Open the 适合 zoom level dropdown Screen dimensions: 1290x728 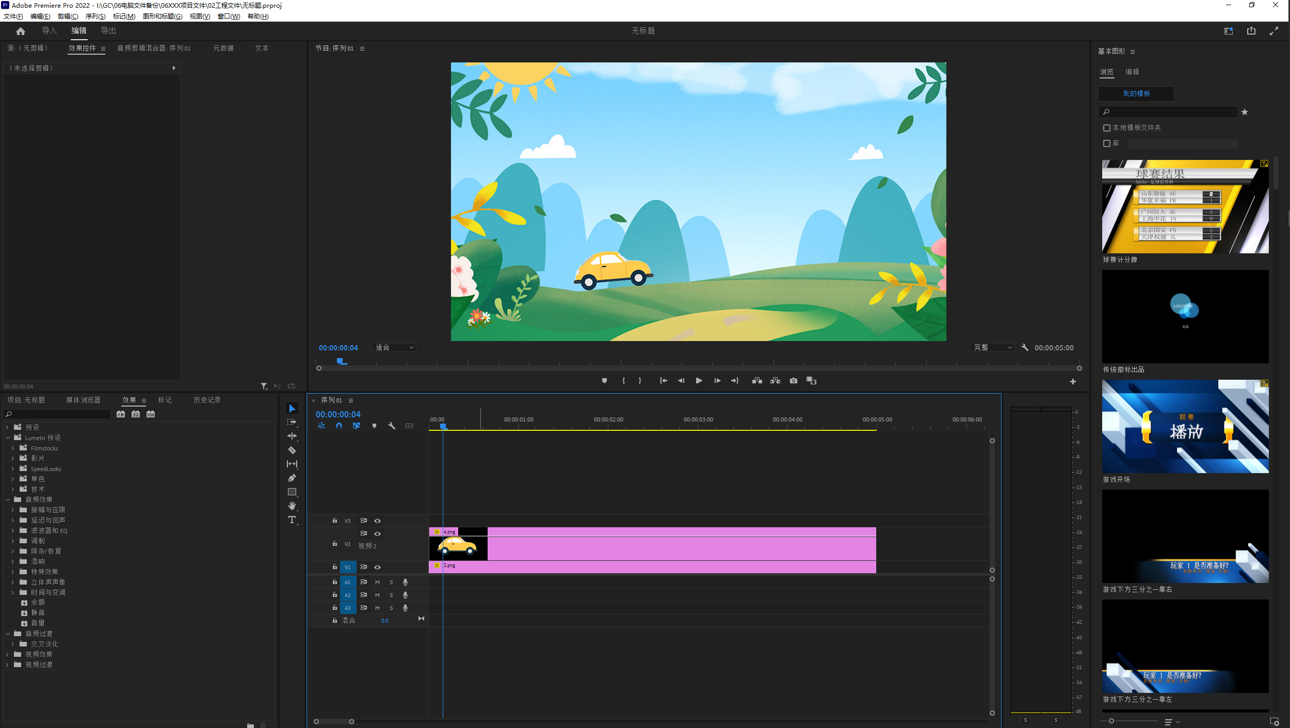tap(394, 348)
